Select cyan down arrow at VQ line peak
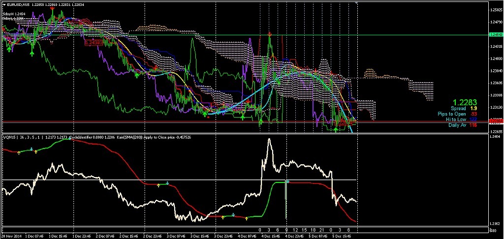 pyautogui.click(x=70, y=139)
